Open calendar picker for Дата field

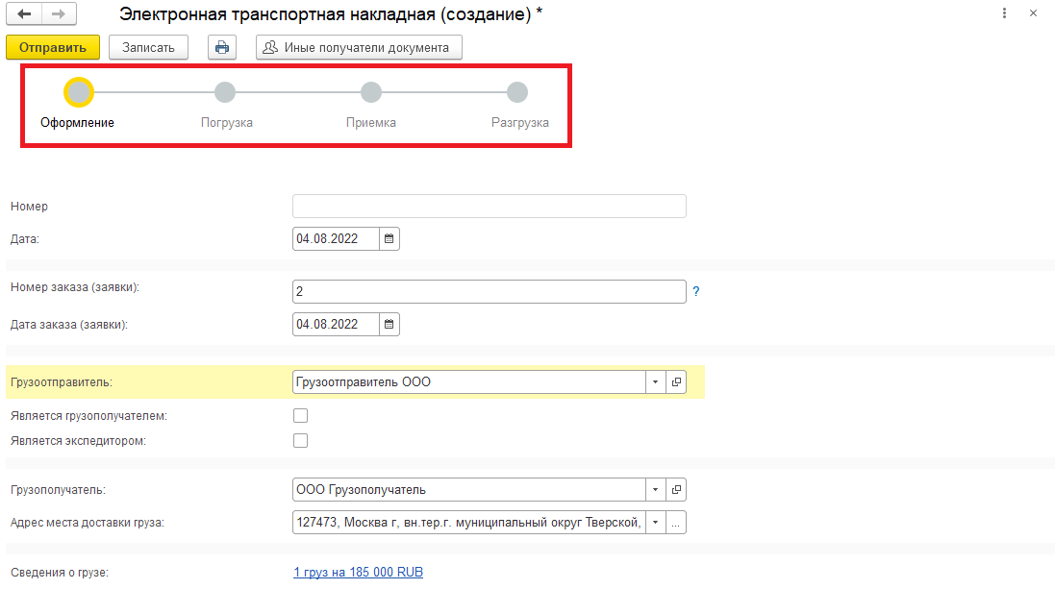[x=389, y=238]
